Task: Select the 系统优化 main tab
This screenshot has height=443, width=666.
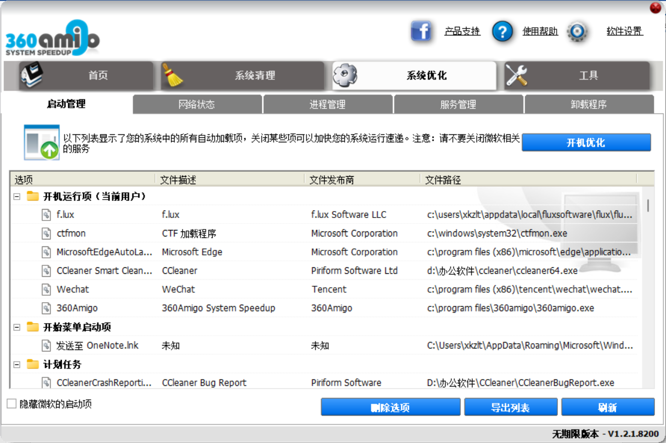Action: (x=414, y=76)
